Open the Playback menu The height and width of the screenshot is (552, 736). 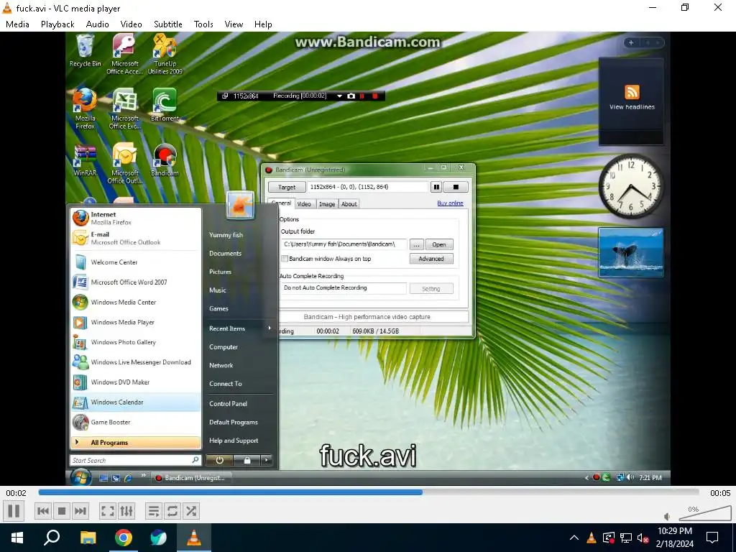point(57,24)
